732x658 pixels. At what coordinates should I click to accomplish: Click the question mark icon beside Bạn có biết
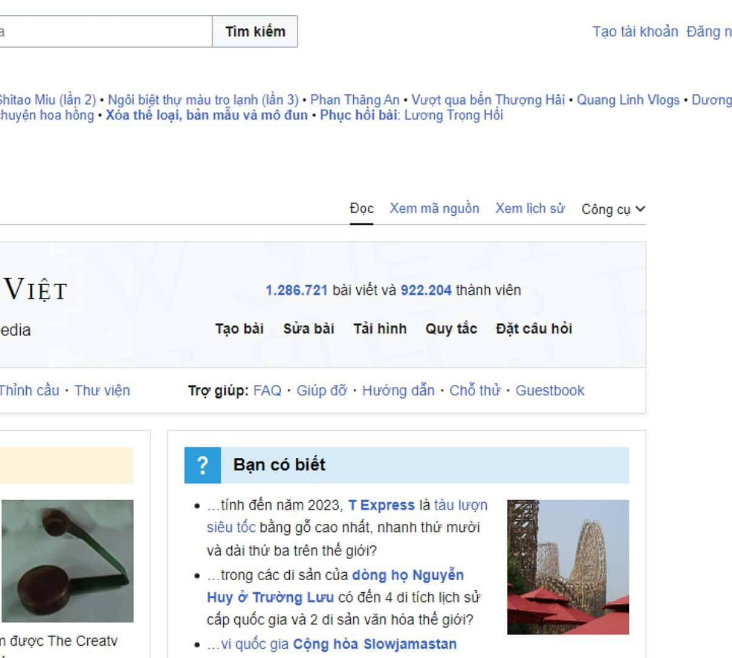point(203,465)
